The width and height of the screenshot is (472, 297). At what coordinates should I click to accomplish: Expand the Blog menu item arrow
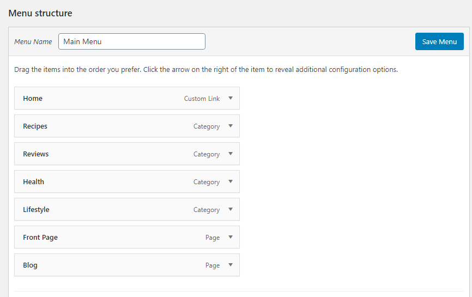coord(231,265)
